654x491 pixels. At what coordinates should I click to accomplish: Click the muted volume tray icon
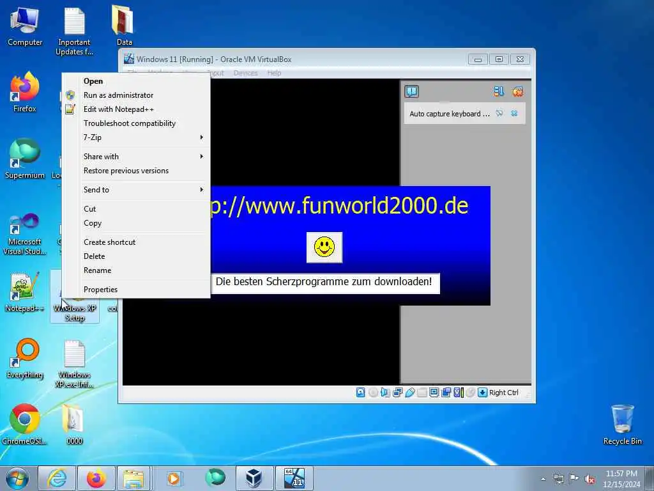point(589,479)
